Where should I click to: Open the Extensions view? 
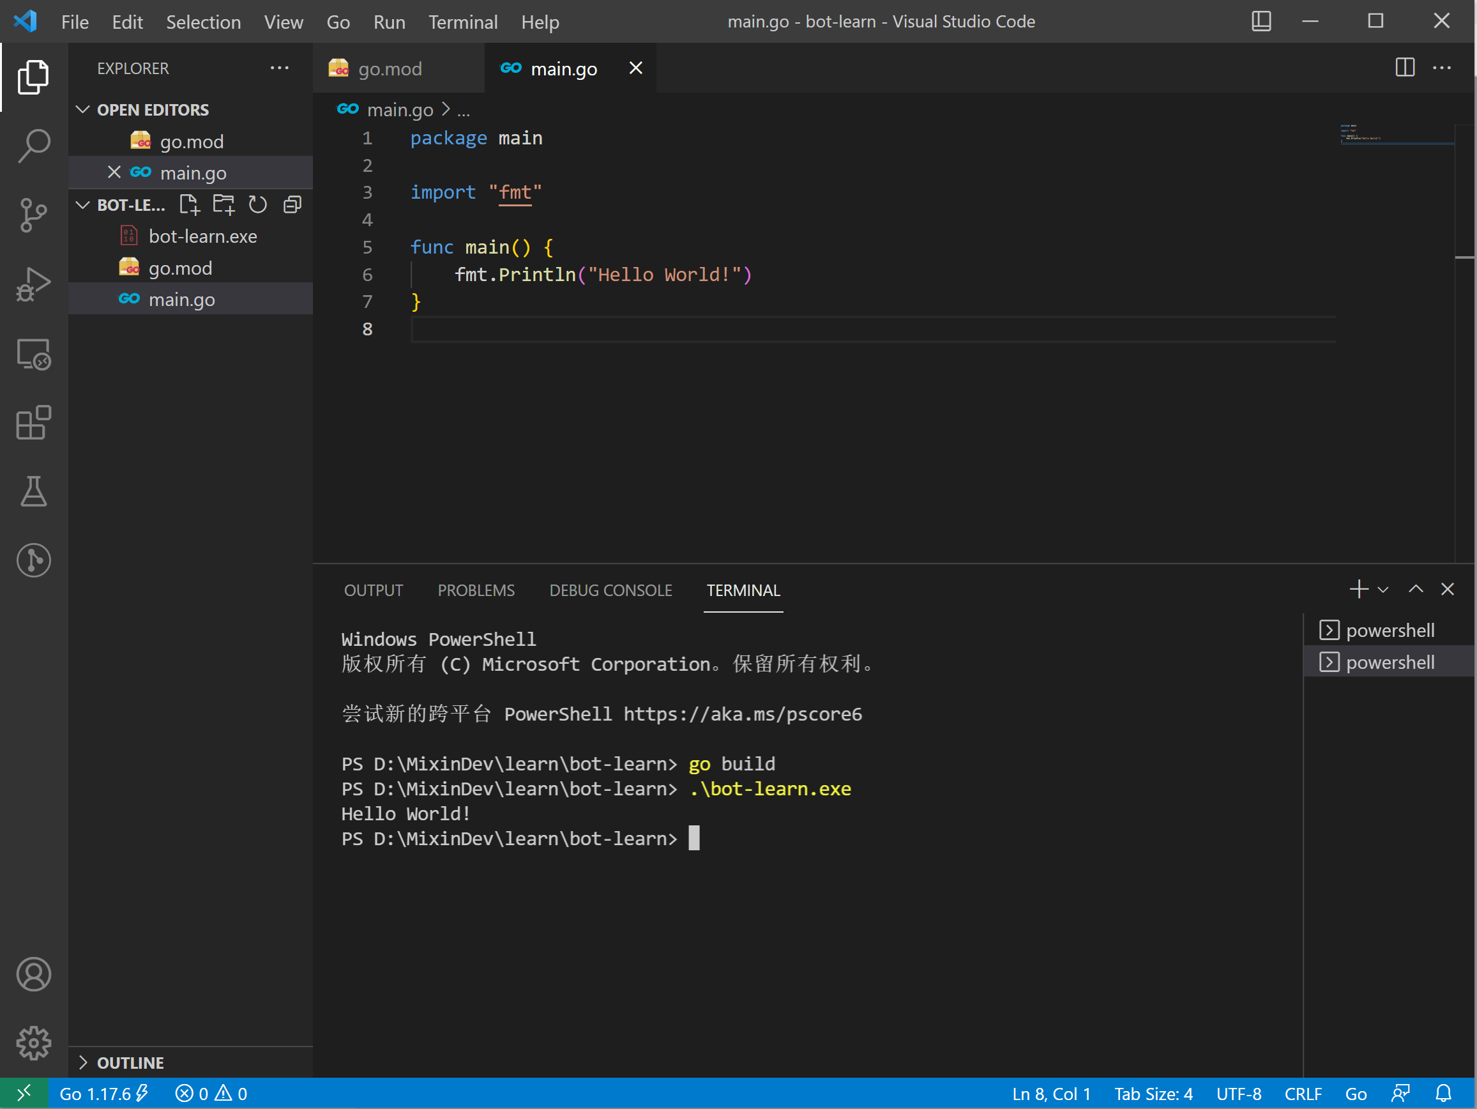tap(33, 422)
